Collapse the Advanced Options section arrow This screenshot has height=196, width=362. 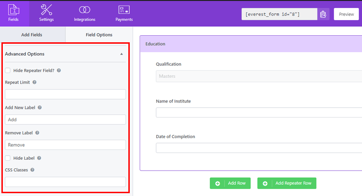[x=121, y=54]
